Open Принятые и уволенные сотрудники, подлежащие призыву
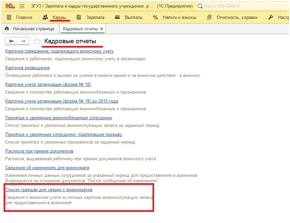Viewport: 290px width, 223px height. [x=64, y=134]
